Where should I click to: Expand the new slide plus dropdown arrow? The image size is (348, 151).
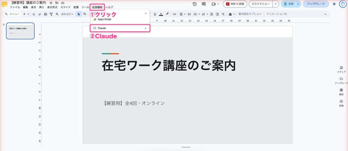click(28, 14)
